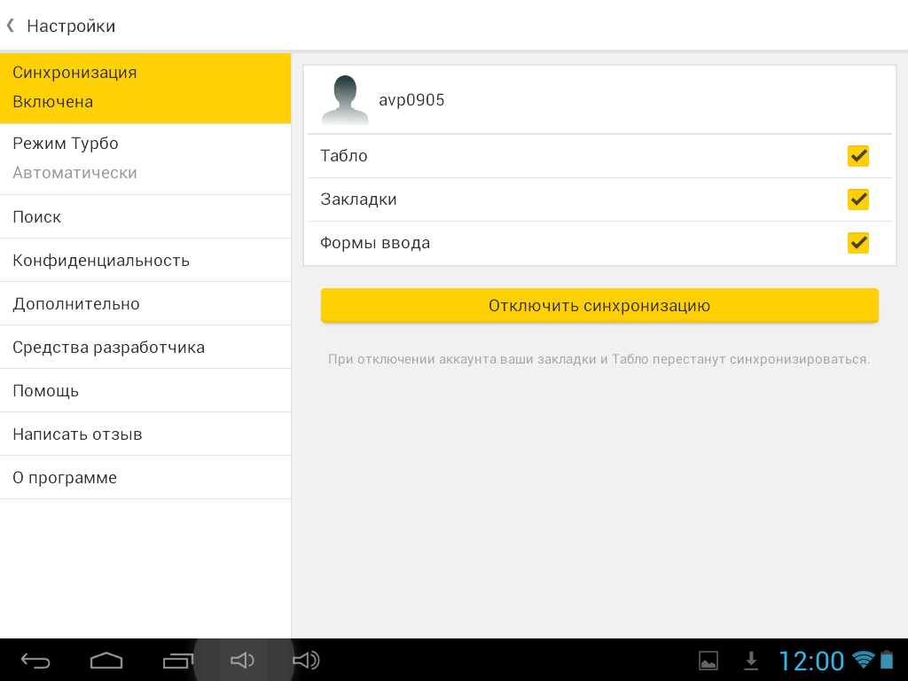Tap the Wi-Fi status icon
This screenshot has width=908, height=681.
862,659
